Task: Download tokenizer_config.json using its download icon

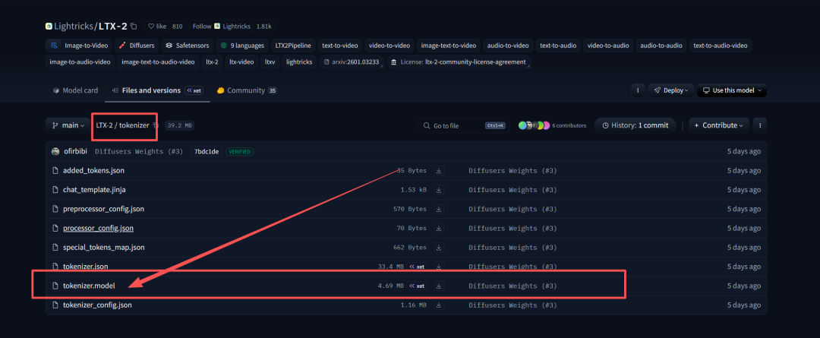Action: pos(440,305)
